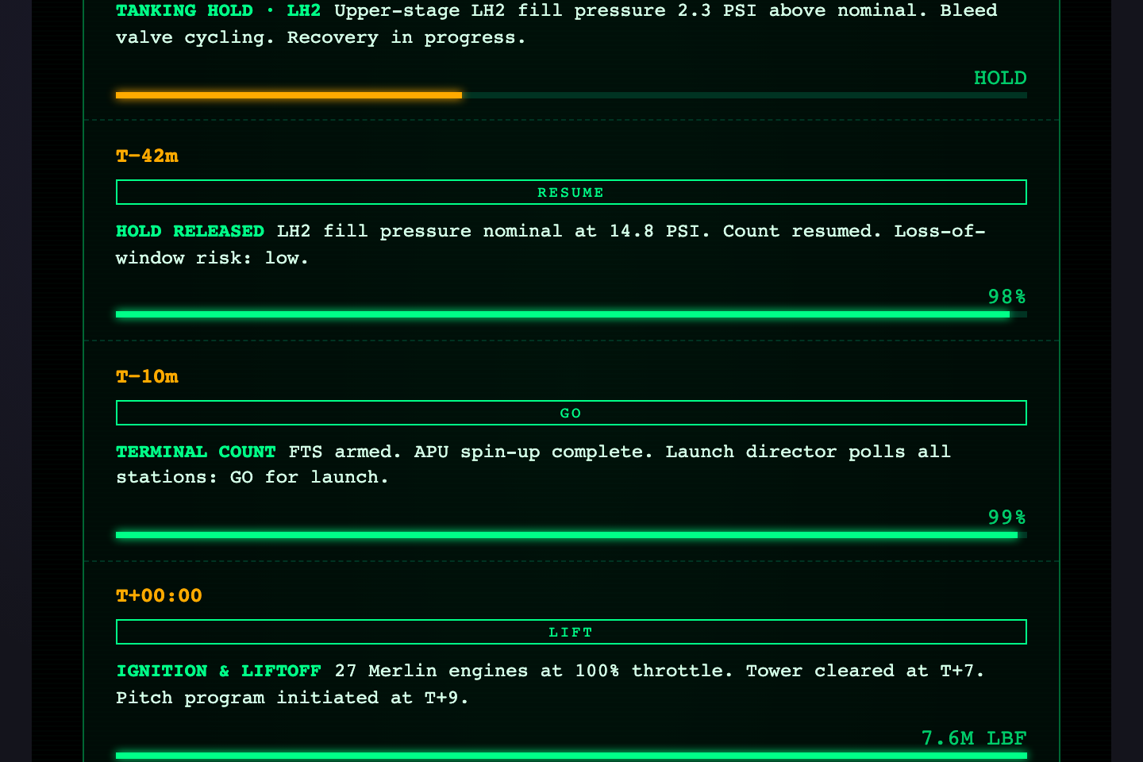Click text 'Loss-of-window risk: low.'
The image size is (1143, 762).
(550, 244)
